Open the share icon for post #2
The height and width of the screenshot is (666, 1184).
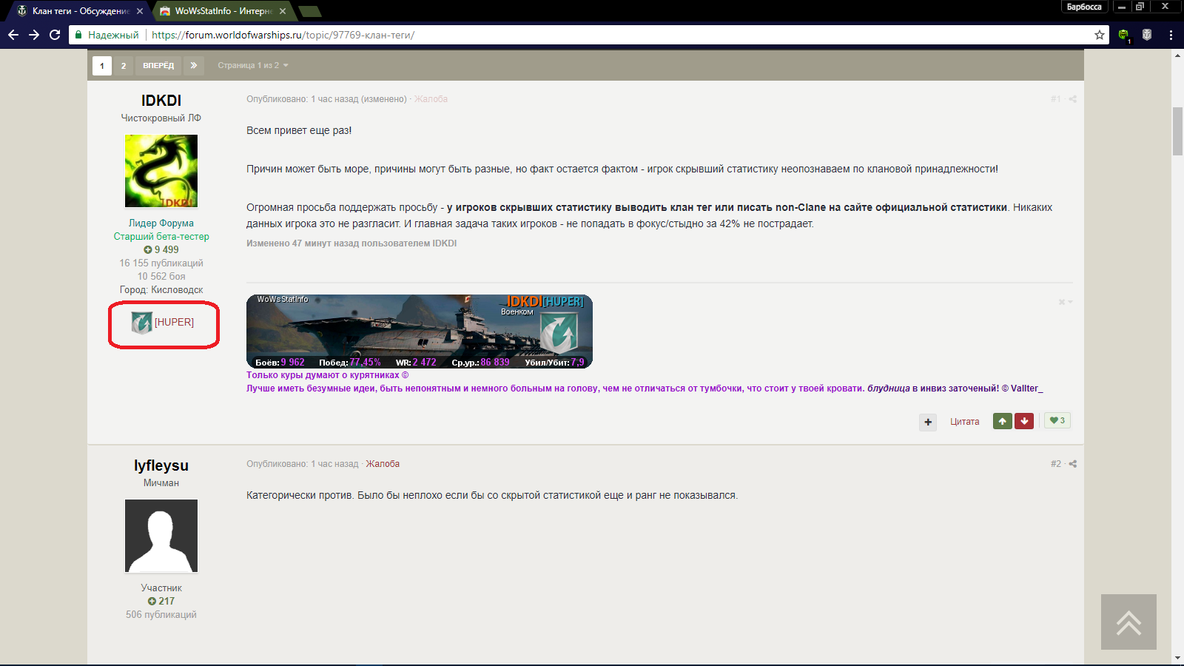point(1073,464)
